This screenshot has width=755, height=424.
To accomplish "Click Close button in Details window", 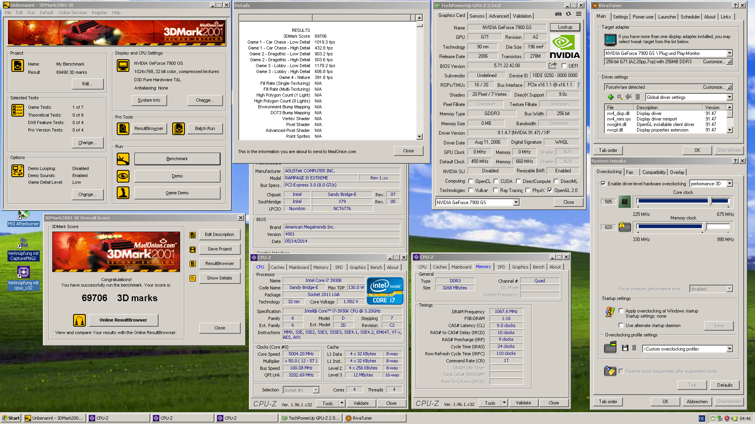I will point(408,151).
